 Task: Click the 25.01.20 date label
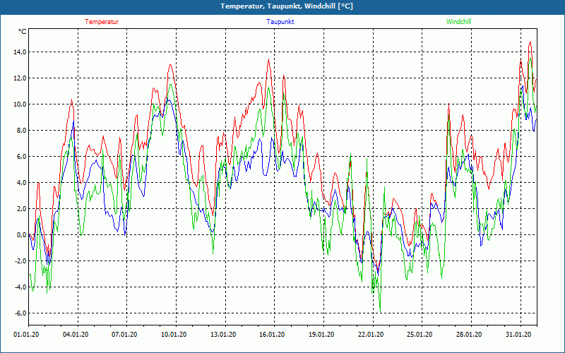[420, 335]
